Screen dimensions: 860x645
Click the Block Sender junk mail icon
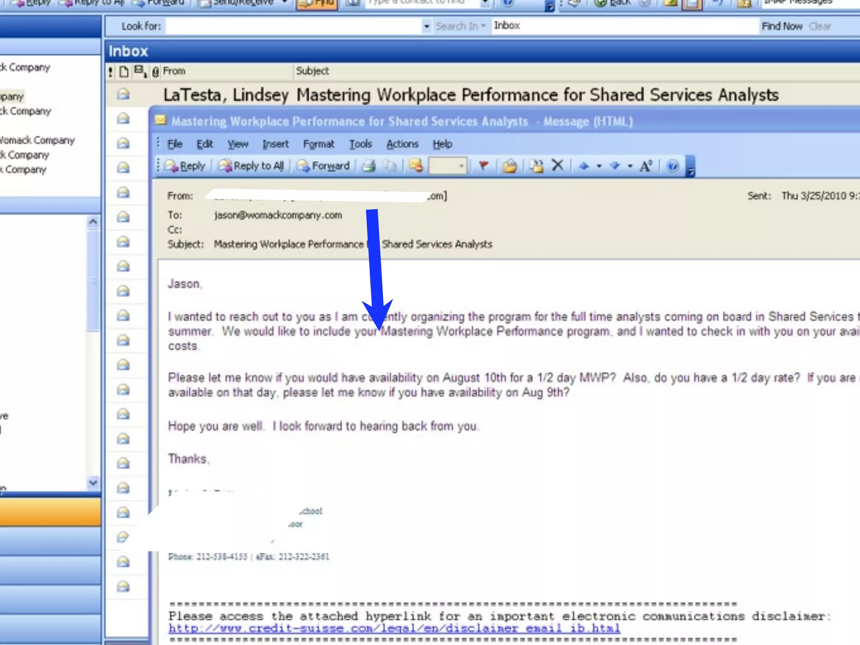pos(415,166)
